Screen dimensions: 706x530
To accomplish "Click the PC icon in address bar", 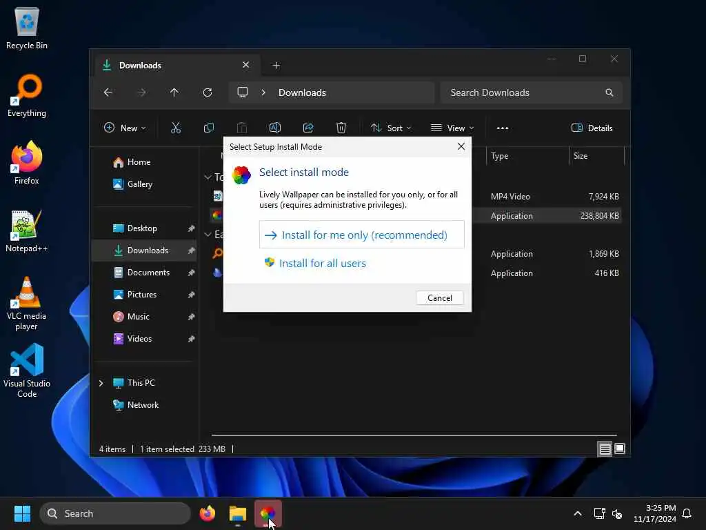I will click(x=243, y=92).
